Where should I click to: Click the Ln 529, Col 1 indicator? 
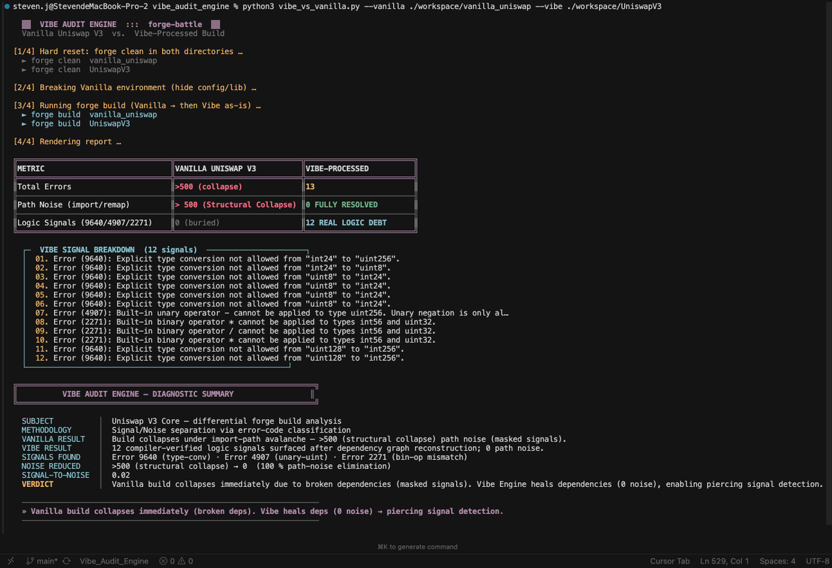(x=724, y=560)
